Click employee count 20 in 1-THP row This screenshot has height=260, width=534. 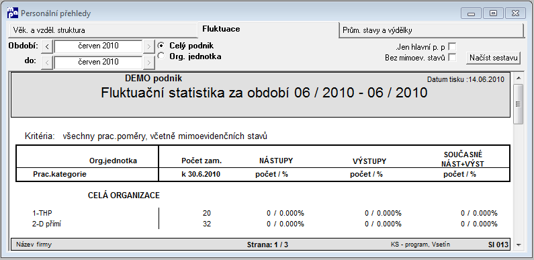click(207, 214)
